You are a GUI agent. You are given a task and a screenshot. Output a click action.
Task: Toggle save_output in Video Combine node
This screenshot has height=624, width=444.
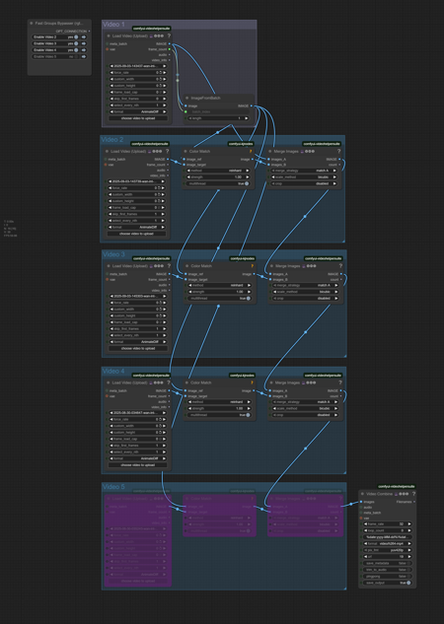pos(408,583)
